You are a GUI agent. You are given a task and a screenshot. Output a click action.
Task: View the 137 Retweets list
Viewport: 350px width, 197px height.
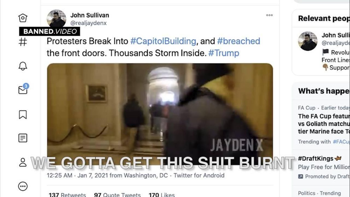(x=67, y=195)
